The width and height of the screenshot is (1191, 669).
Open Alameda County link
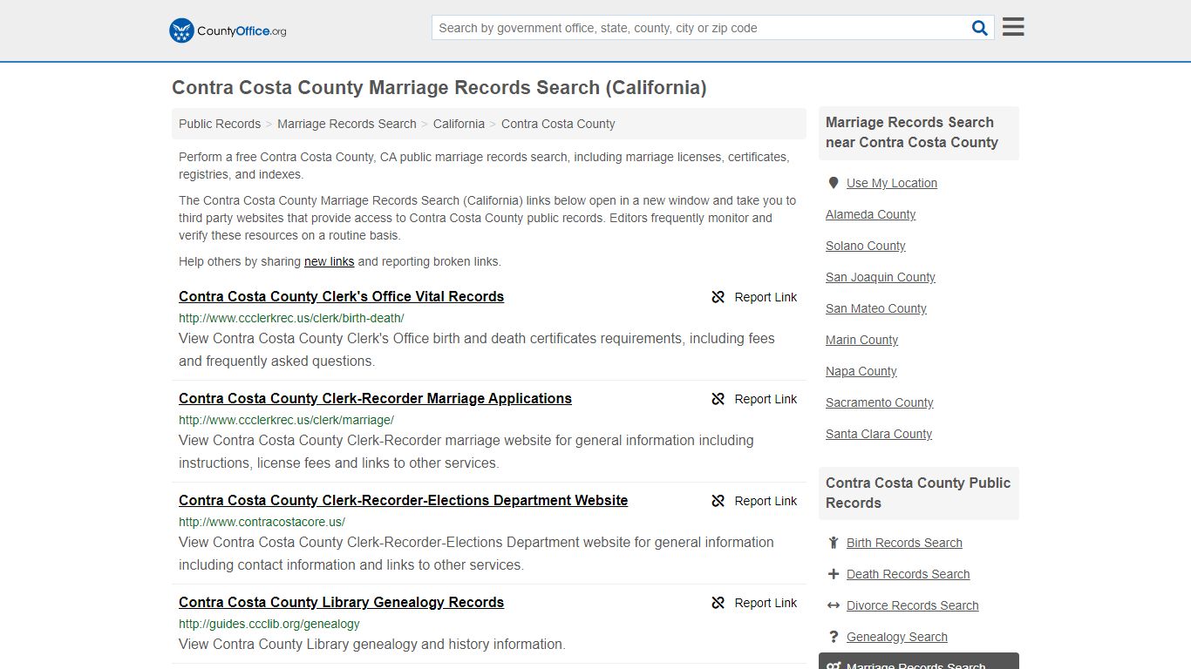pyautogui.click(x=870, y=214)
